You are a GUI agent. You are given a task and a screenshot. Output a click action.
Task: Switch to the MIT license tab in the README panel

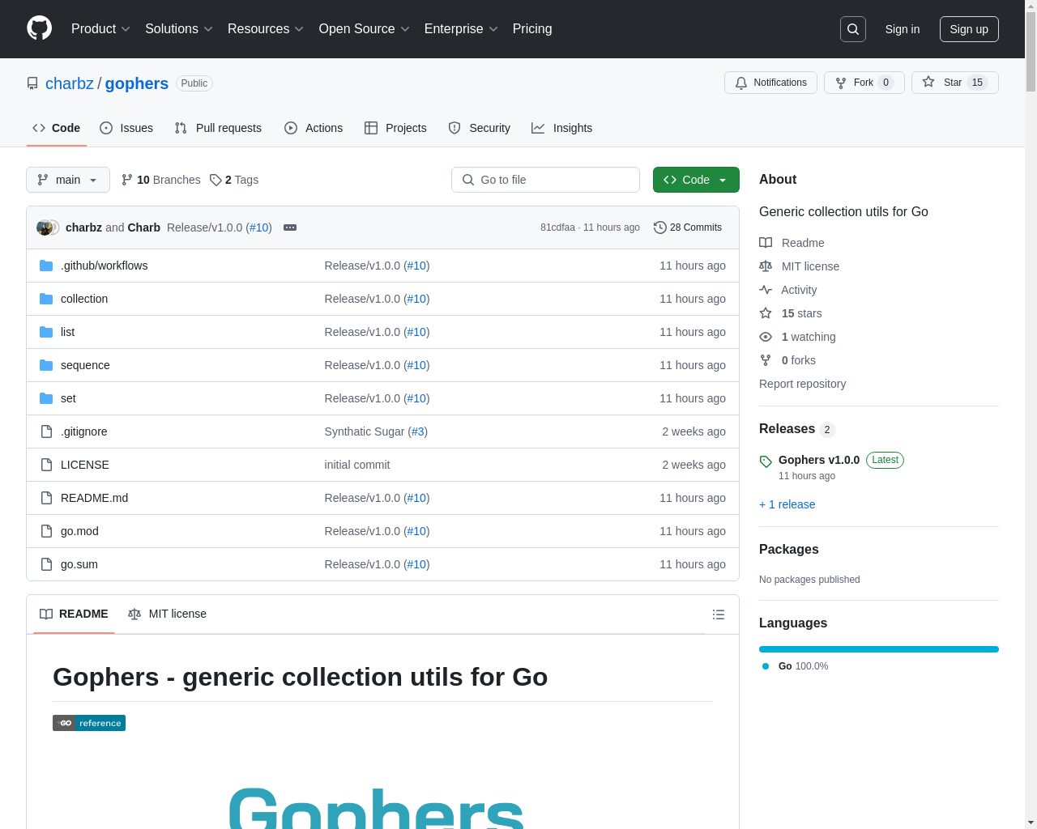point(168,614)
